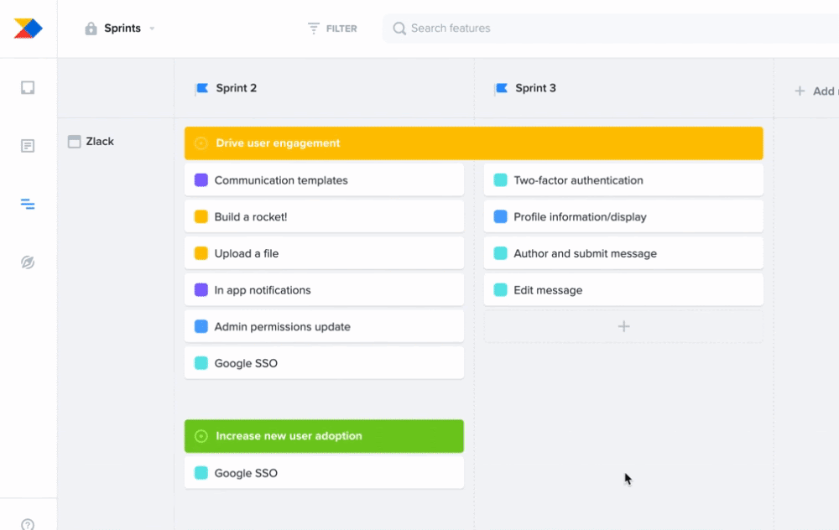The width and height of the screenshot is (839, 530).
Task: Click the Add release column button
Action: 814,91
